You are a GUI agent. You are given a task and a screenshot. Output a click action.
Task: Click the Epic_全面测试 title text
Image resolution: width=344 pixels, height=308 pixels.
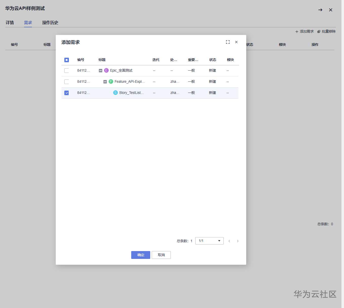point(121,70)
